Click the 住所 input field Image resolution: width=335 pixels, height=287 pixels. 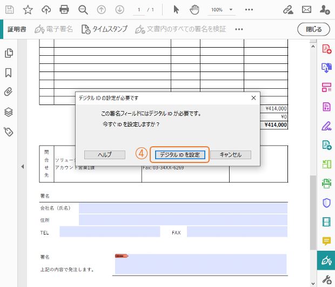183,220
